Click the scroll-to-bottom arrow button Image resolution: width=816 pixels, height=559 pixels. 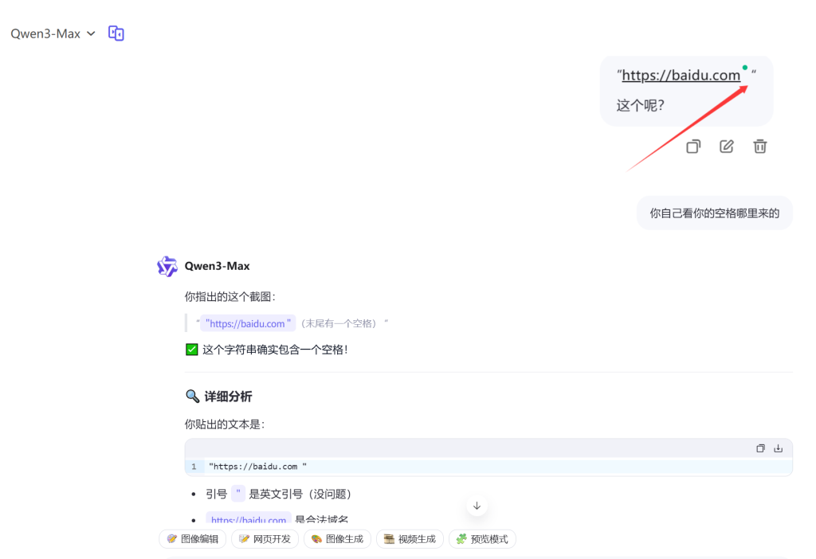pyautogui.click(x=477, y=506)
